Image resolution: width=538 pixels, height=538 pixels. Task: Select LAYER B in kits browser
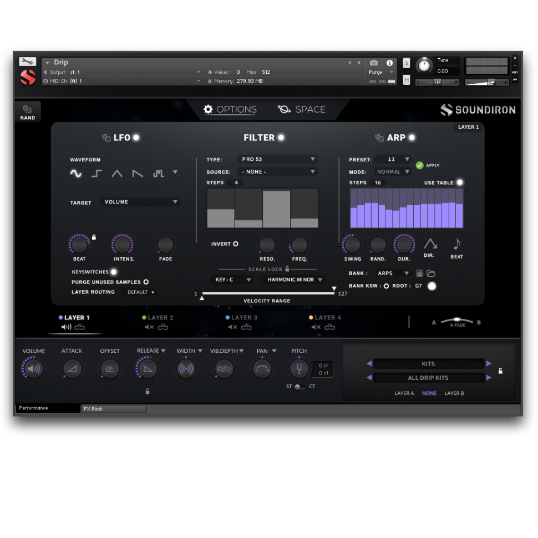[454, 393]
